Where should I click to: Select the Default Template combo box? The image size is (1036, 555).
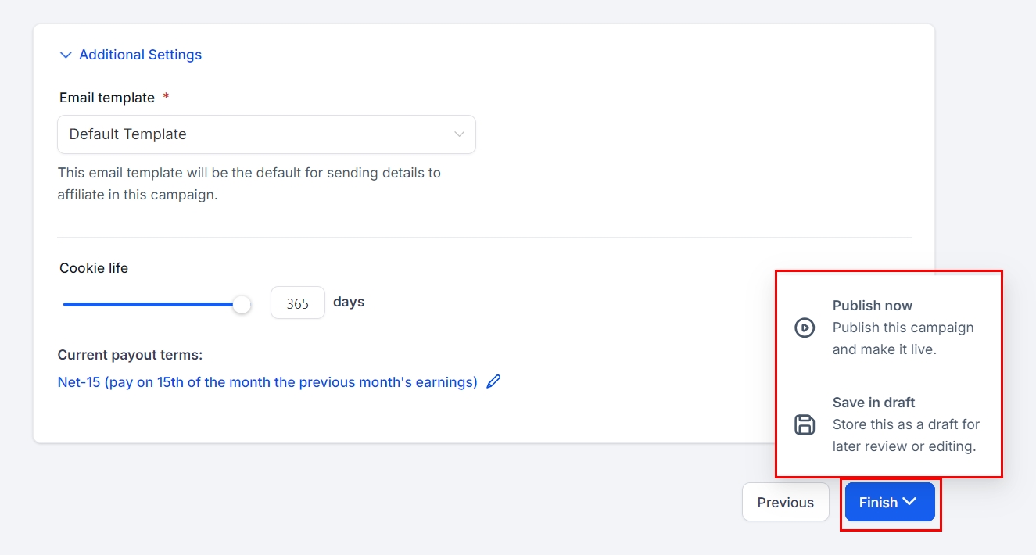click(266, 134)
